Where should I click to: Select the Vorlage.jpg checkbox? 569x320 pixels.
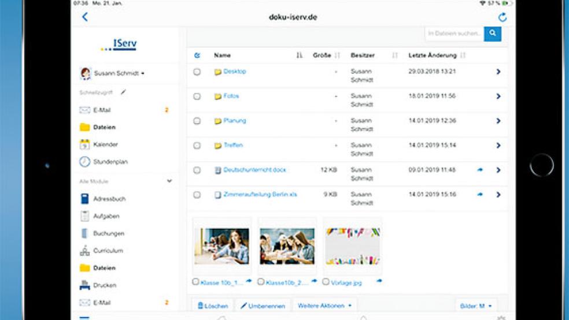[326, 281]
